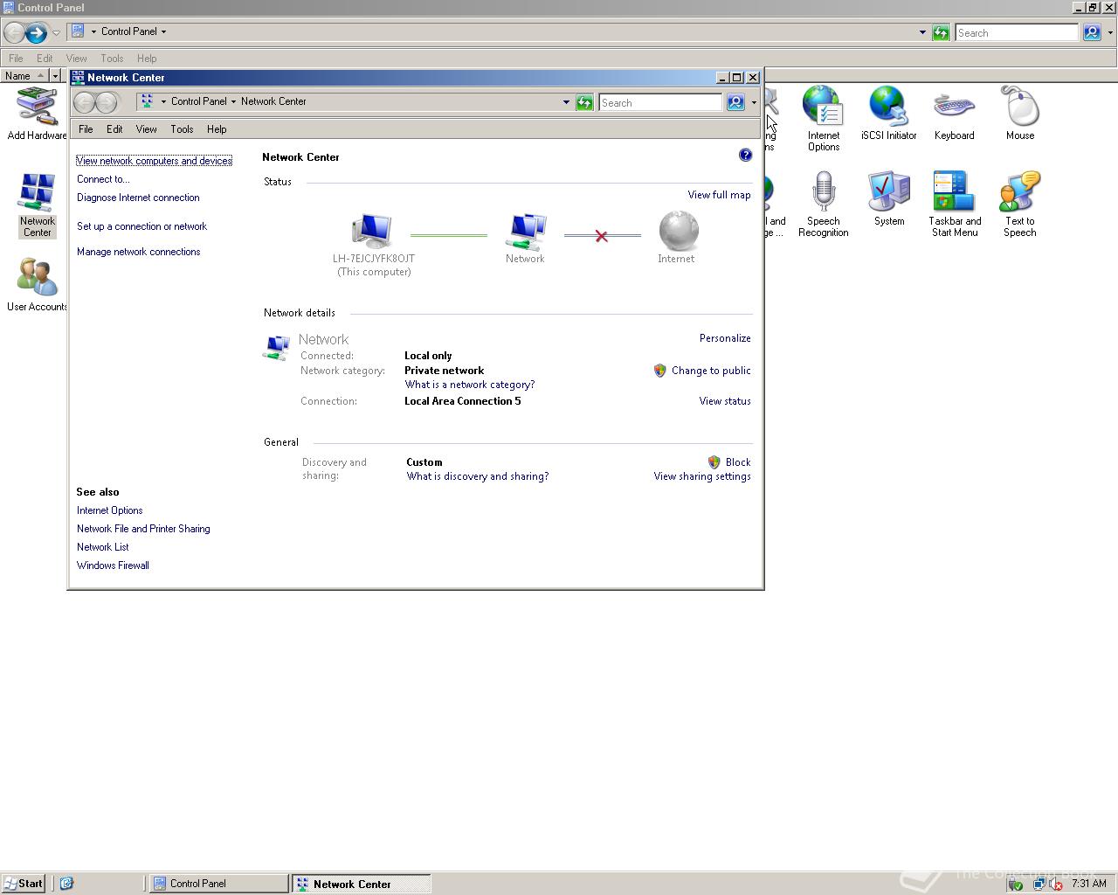Click View sharing settings link
This screenshot has height=895, width=1118.
702,476
